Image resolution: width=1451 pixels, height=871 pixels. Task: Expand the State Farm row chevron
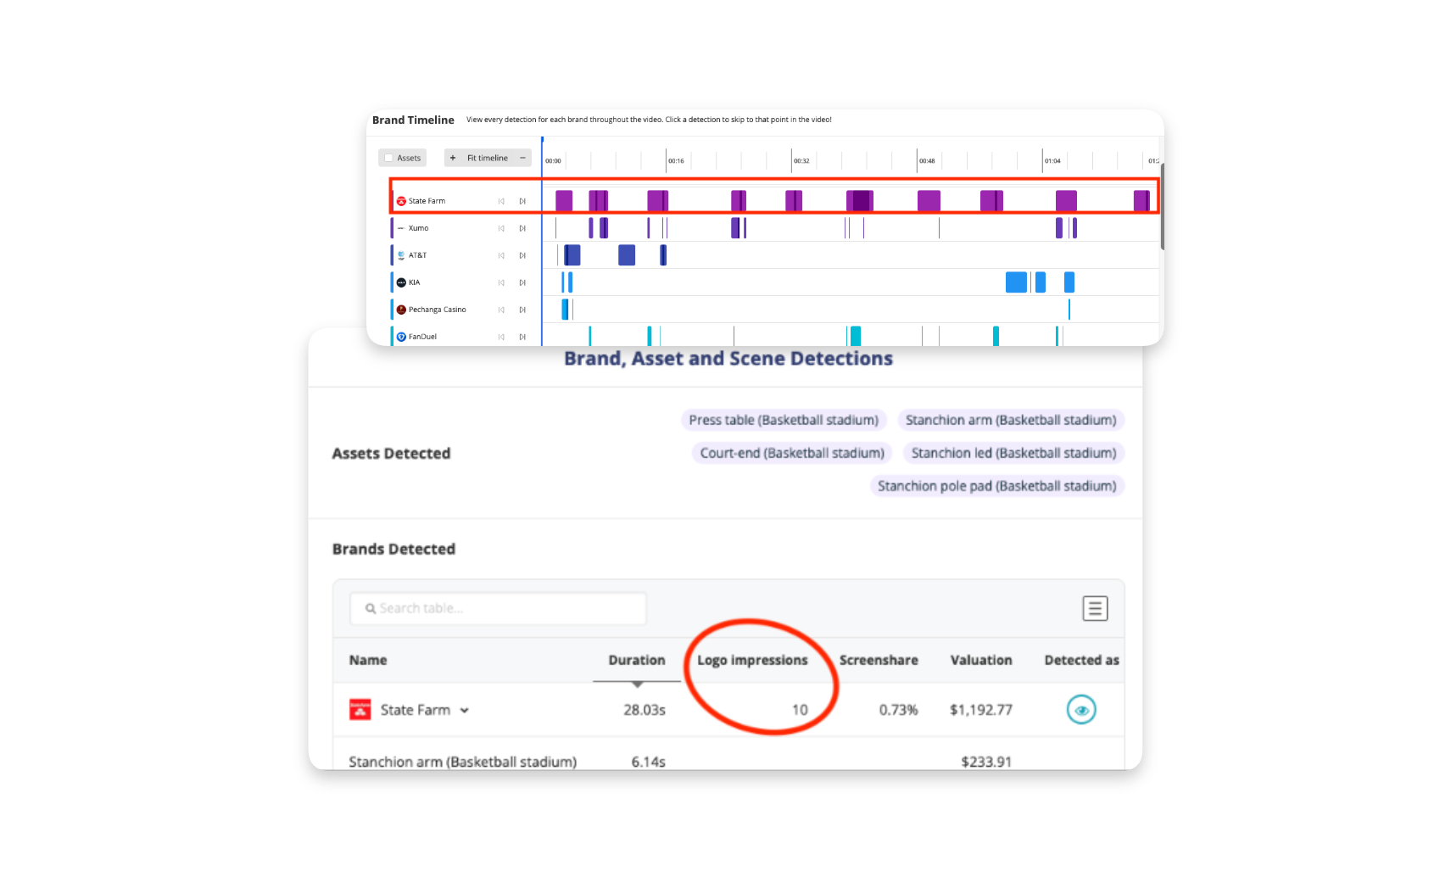pos(465,711)
